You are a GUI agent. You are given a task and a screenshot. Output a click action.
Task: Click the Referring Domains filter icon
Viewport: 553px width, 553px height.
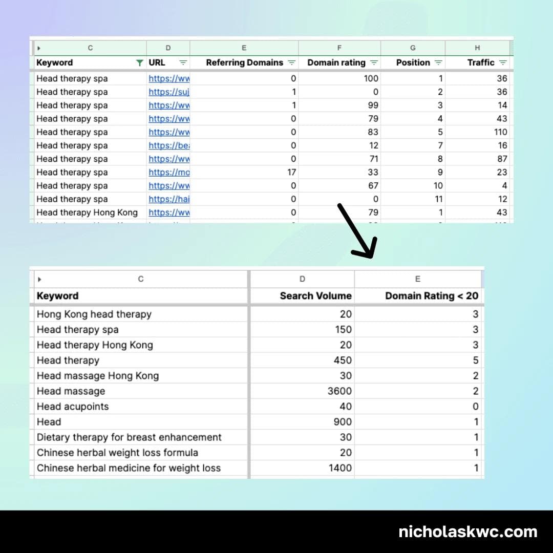click(291, 63)
